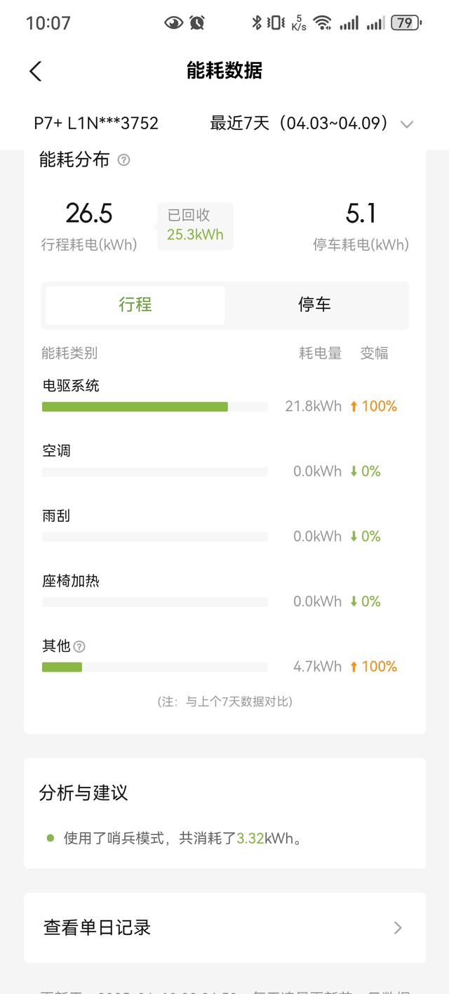449x994 pixels.
Task: Tap the back arrow icon
Action: pyautogui.click(x=36, y=71)
